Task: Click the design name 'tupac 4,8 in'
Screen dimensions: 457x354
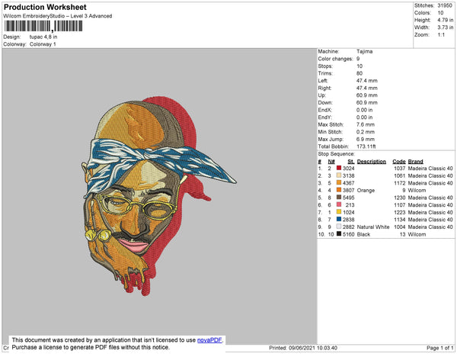Action: 43,37
